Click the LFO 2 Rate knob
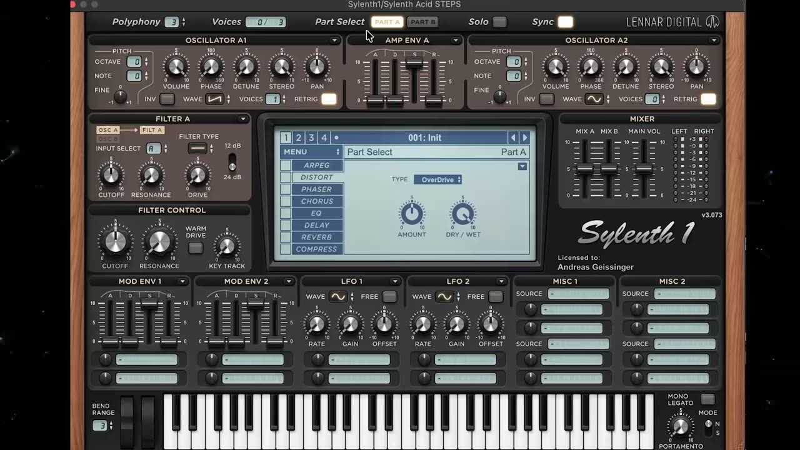 [x=423, y=324]
